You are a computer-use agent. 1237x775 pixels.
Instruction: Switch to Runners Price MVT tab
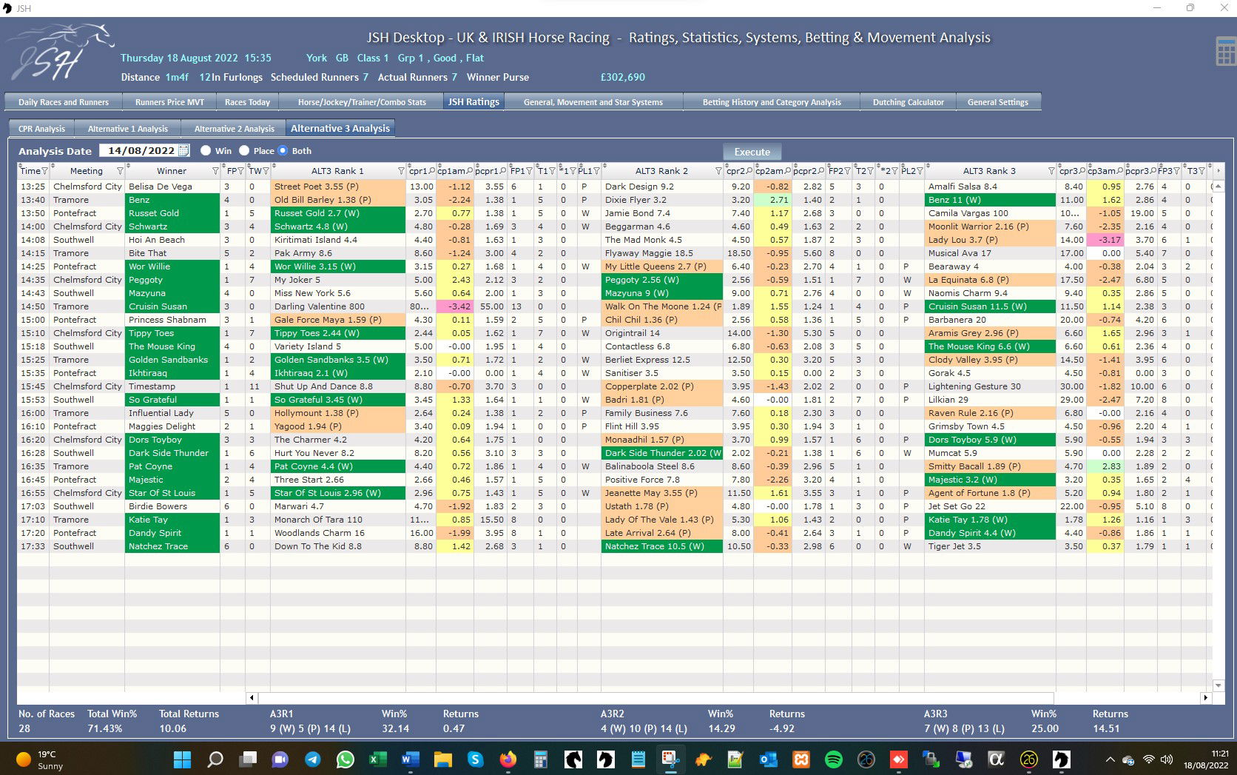[x=169, y=102]
